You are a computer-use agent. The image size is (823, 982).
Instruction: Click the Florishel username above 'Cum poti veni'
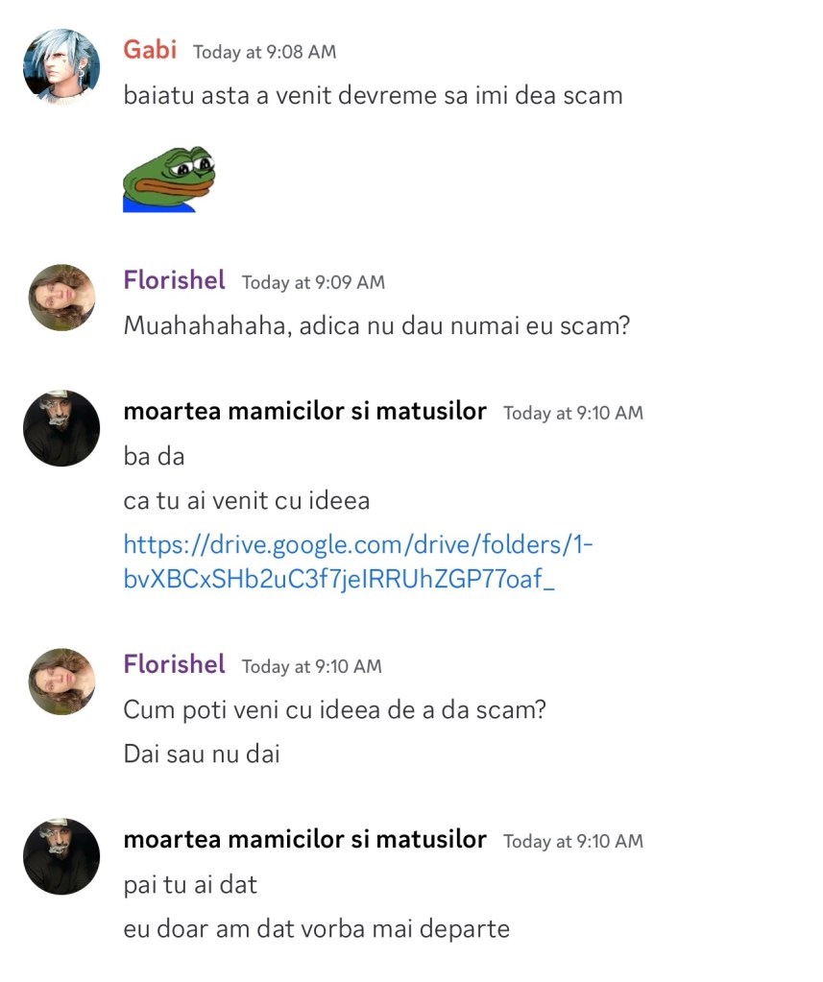(x=174, y=664)
